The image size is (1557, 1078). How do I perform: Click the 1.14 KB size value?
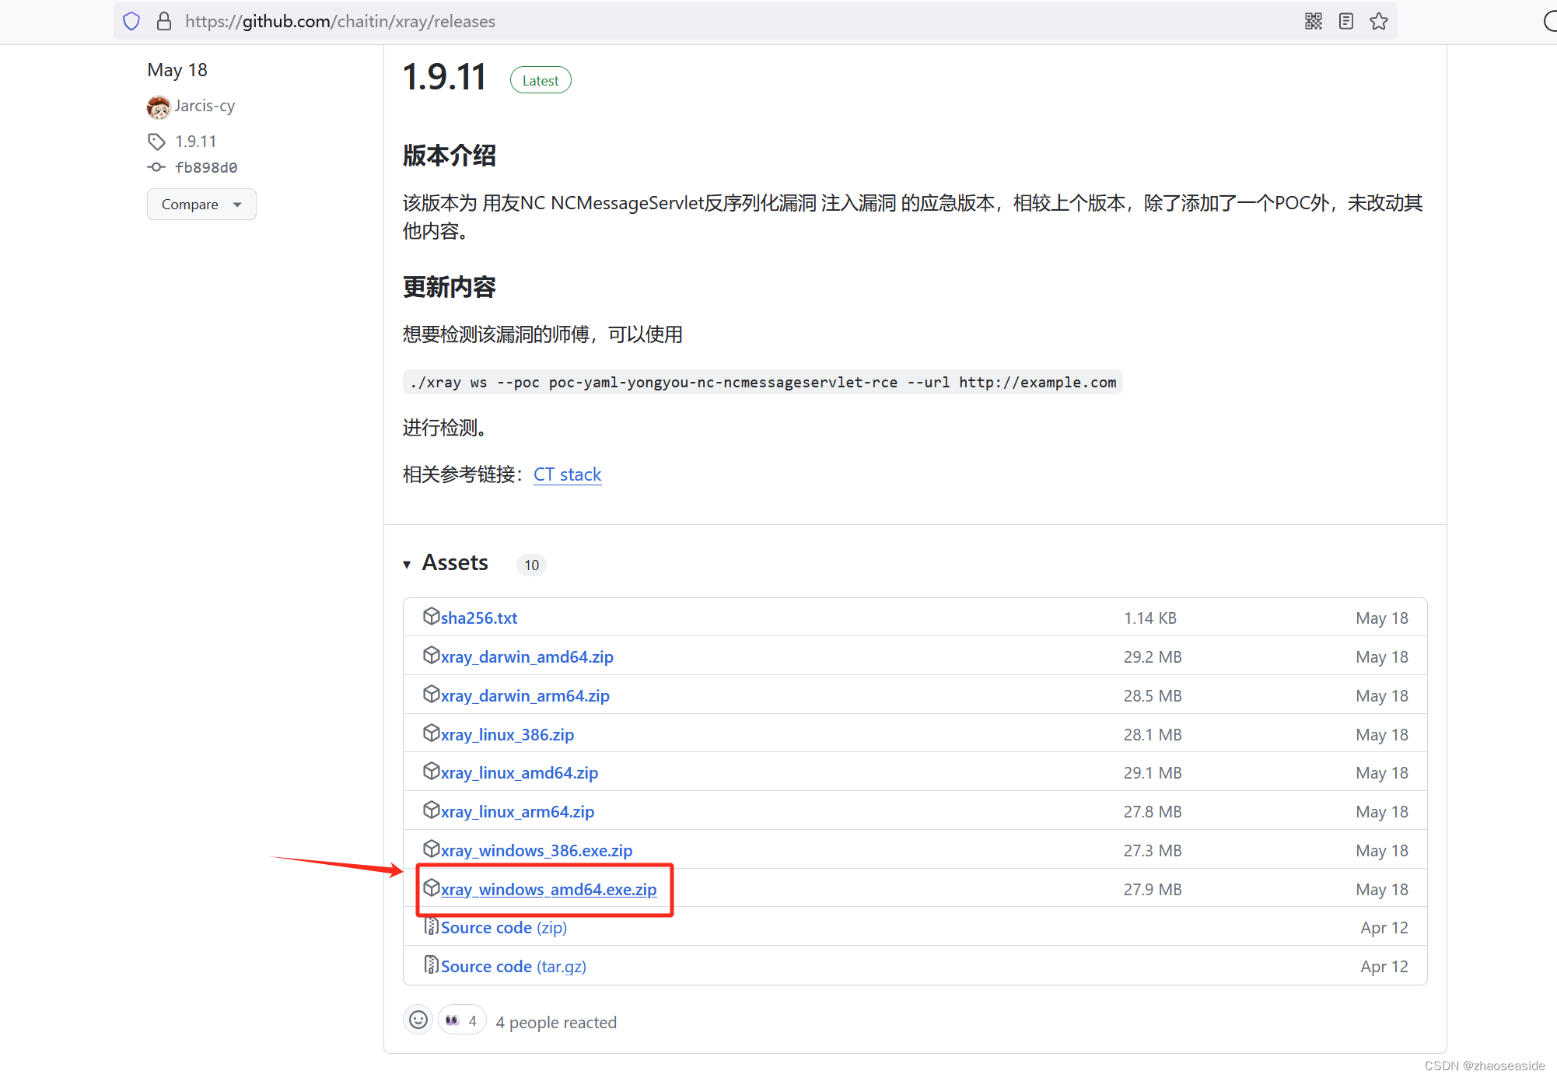(x=1150, y=618)
